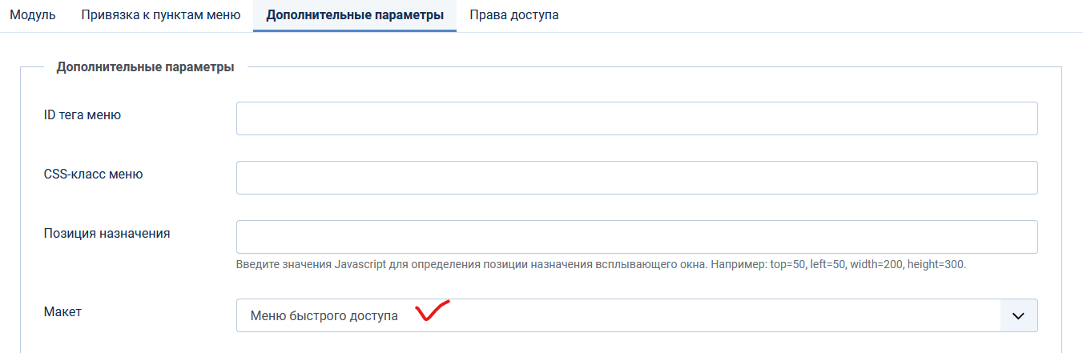Screen dimensions: 1083x353
Task: Click the CSS-класс меню label
Action: (x=93, y=174)
